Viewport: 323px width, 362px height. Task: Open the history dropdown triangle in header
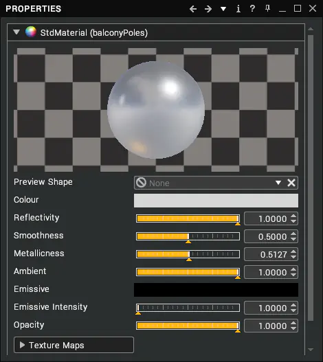[223, 9]
